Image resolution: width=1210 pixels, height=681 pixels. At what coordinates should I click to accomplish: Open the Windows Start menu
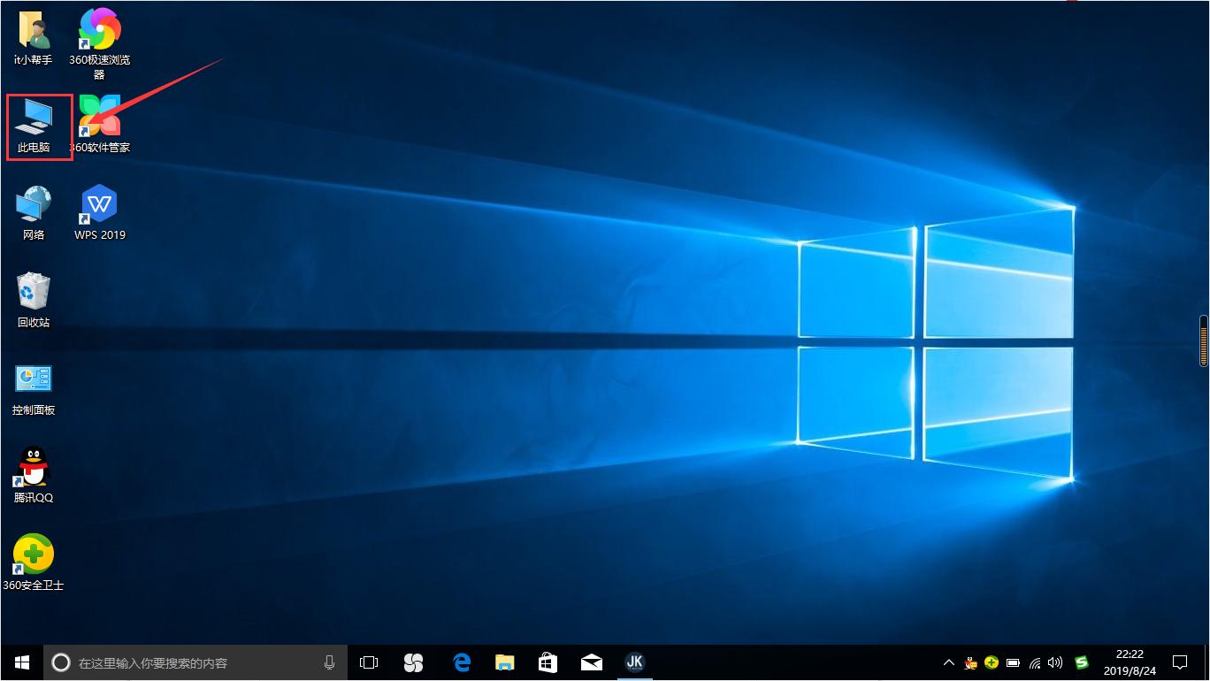[x=22, y=662]
